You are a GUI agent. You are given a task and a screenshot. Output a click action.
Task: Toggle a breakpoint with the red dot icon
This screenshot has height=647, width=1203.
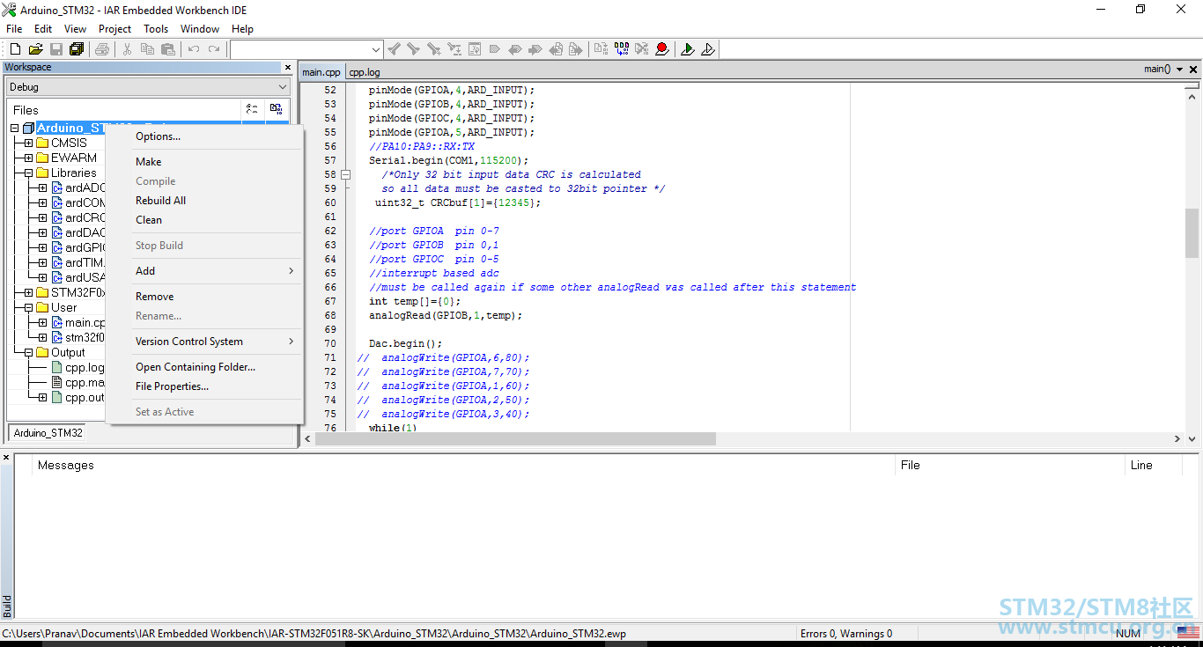click(x=662, y=49)
